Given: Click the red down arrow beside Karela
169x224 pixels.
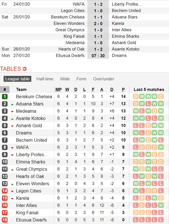Looking at the screenshot, I should (x=12, y=198).
